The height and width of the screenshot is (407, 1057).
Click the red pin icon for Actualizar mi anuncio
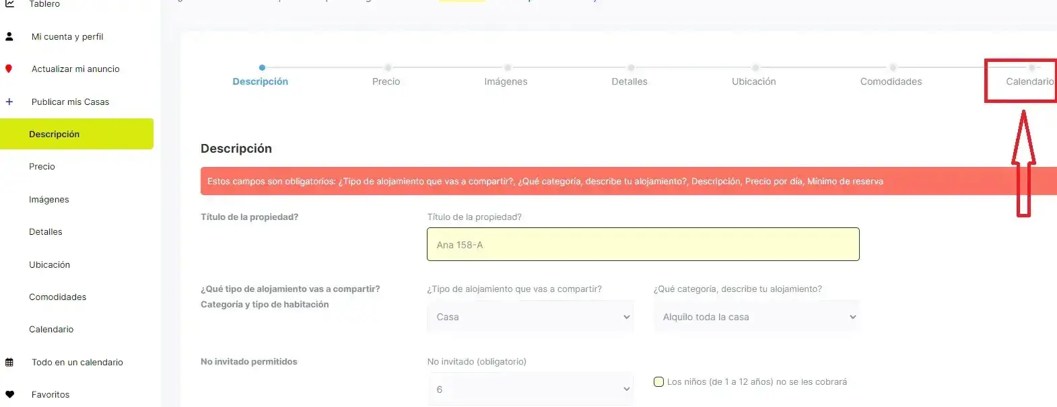coord(9,69)
